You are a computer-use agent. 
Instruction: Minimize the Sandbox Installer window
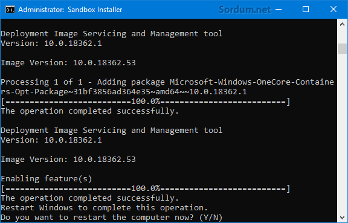point(279,10)
